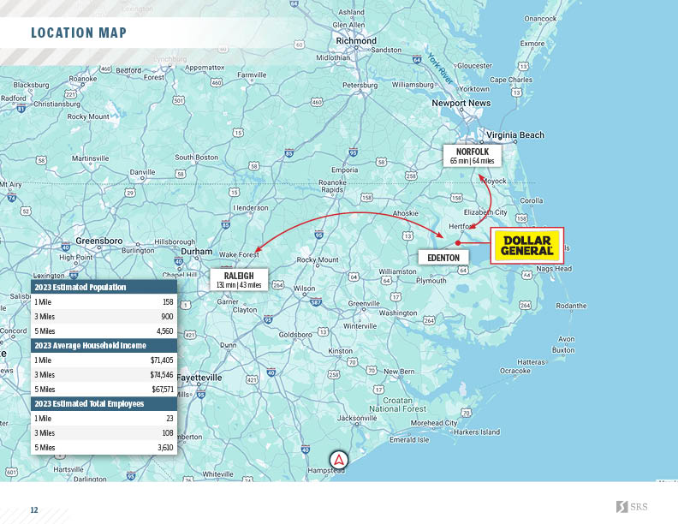Image resolution: width=678 pixels, height=524 pixels.
Task: Click the Emporia label
Action: point(345,170)
